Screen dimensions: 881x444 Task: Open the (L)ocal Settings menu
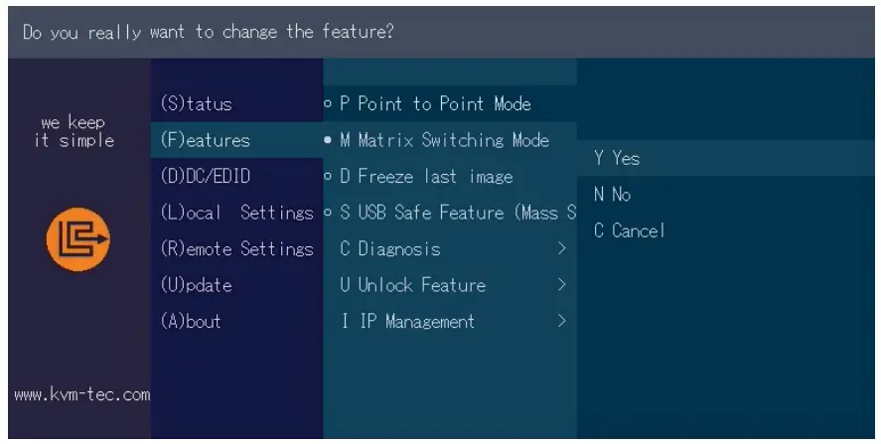(235, 213)
